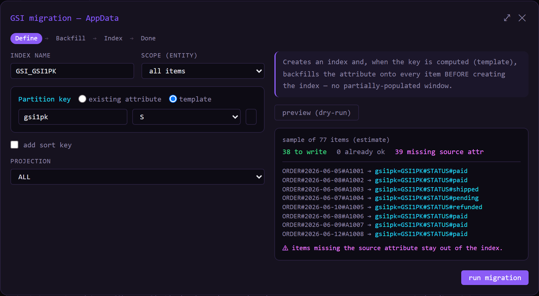Open the Projection ALL dropdown
Screen dimensions: 539x296
(x=138, y=177)
